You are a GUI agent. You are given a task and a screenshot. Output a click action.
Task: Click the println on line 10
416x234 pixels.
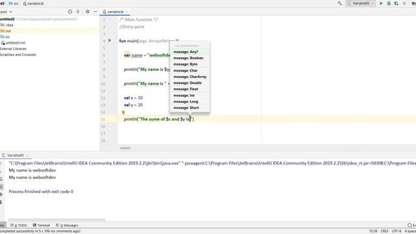(x=130, y=84)
